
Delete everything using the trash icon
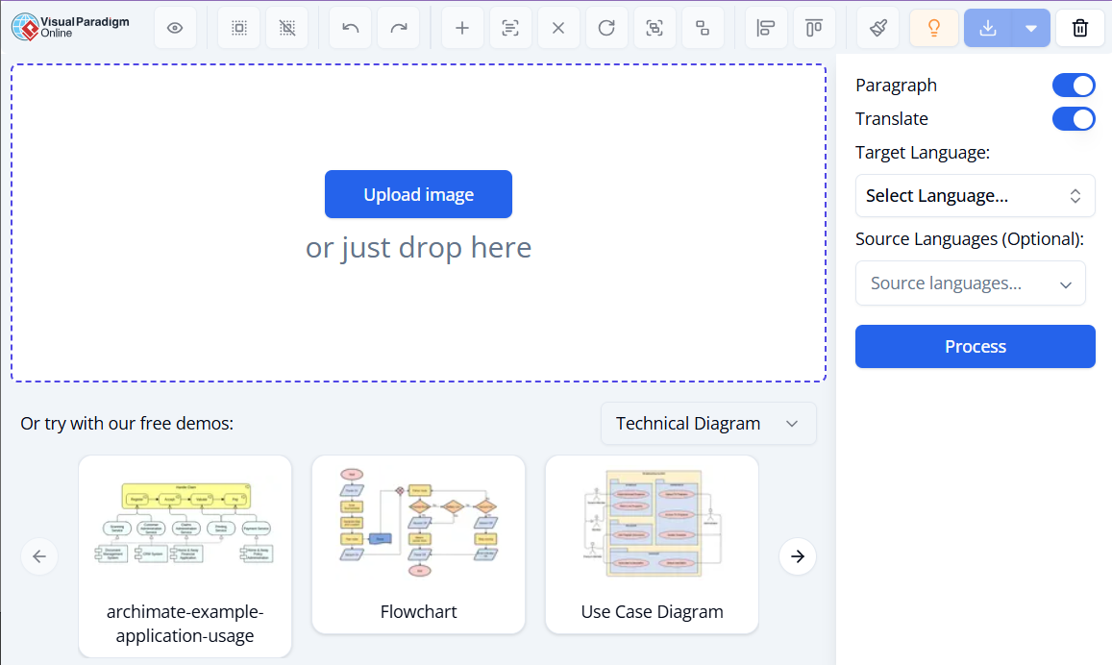1079,28
